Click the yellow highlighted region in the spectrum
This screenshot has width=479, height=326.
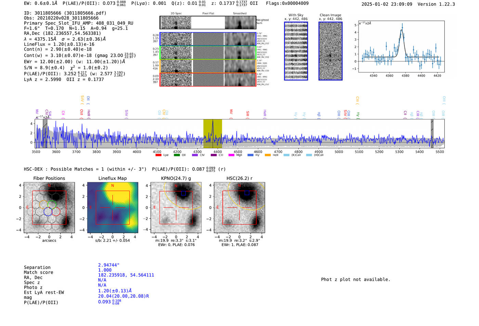pyautogui.click(x=212, y=133)
